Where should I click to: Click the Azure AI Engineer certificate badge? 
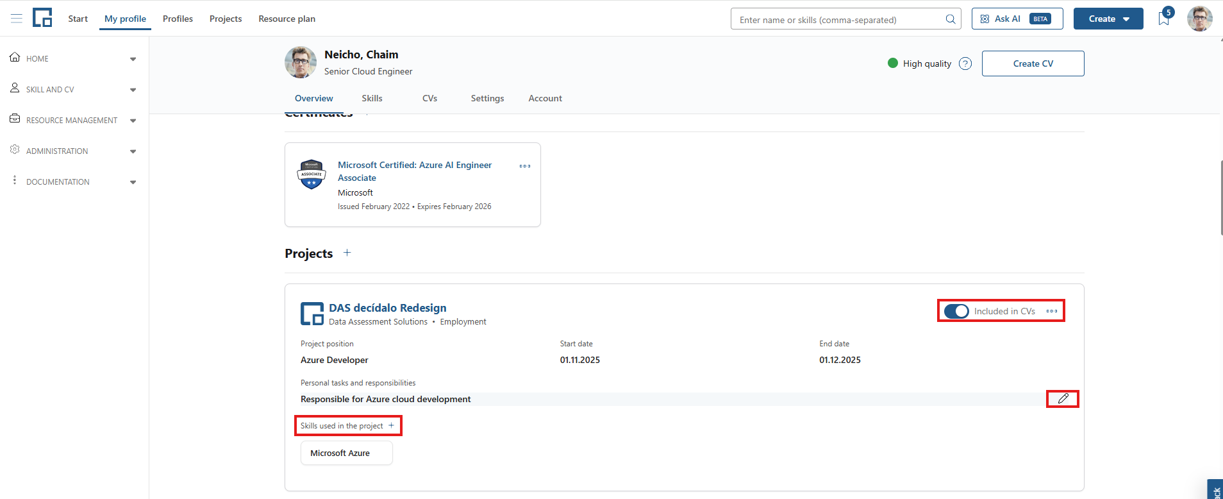(x=312, y=174)
